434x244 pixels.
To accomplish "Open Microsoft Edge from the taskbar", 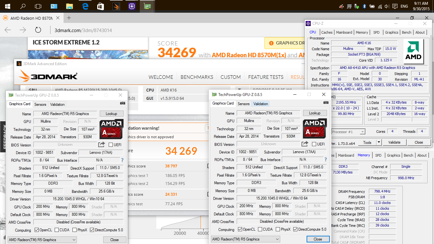I will tap(85, 6).
